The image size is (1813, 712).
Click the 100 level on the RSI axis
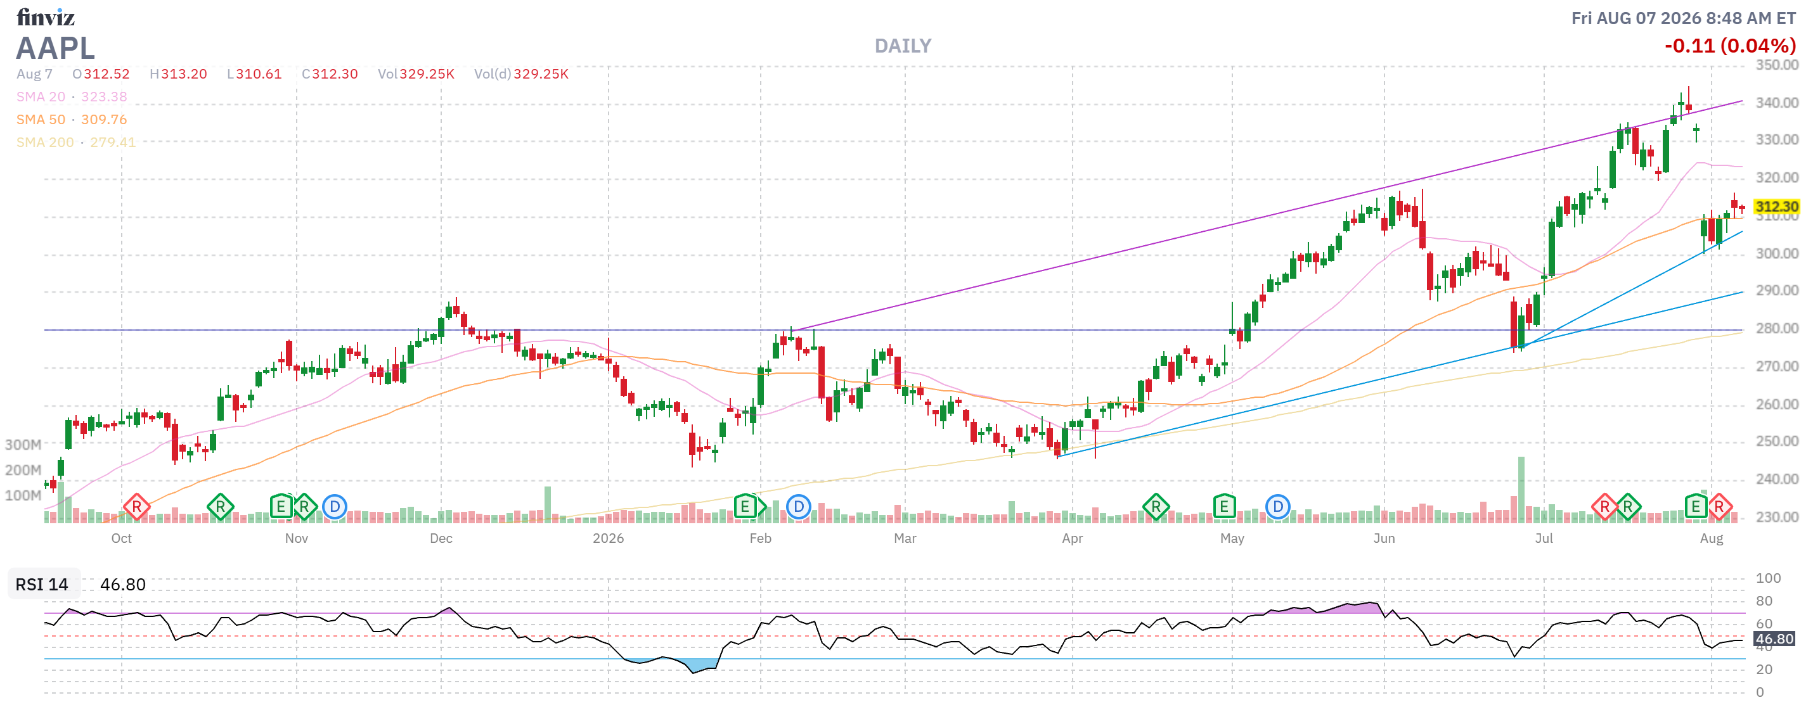pos(1768,578)
